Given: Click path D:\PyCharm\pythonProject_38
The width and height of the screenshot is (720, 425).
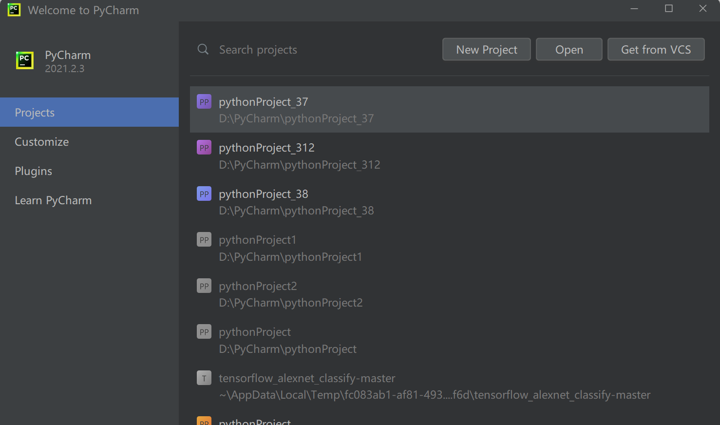Looking at the screenshot, I should click(x=296, y=211).
